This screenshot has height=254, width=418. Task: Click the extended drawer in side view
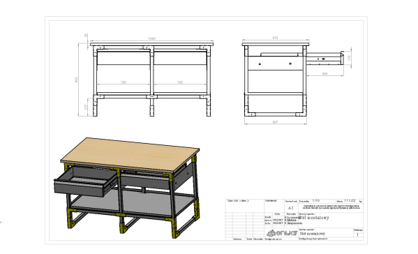pos(324,59)
